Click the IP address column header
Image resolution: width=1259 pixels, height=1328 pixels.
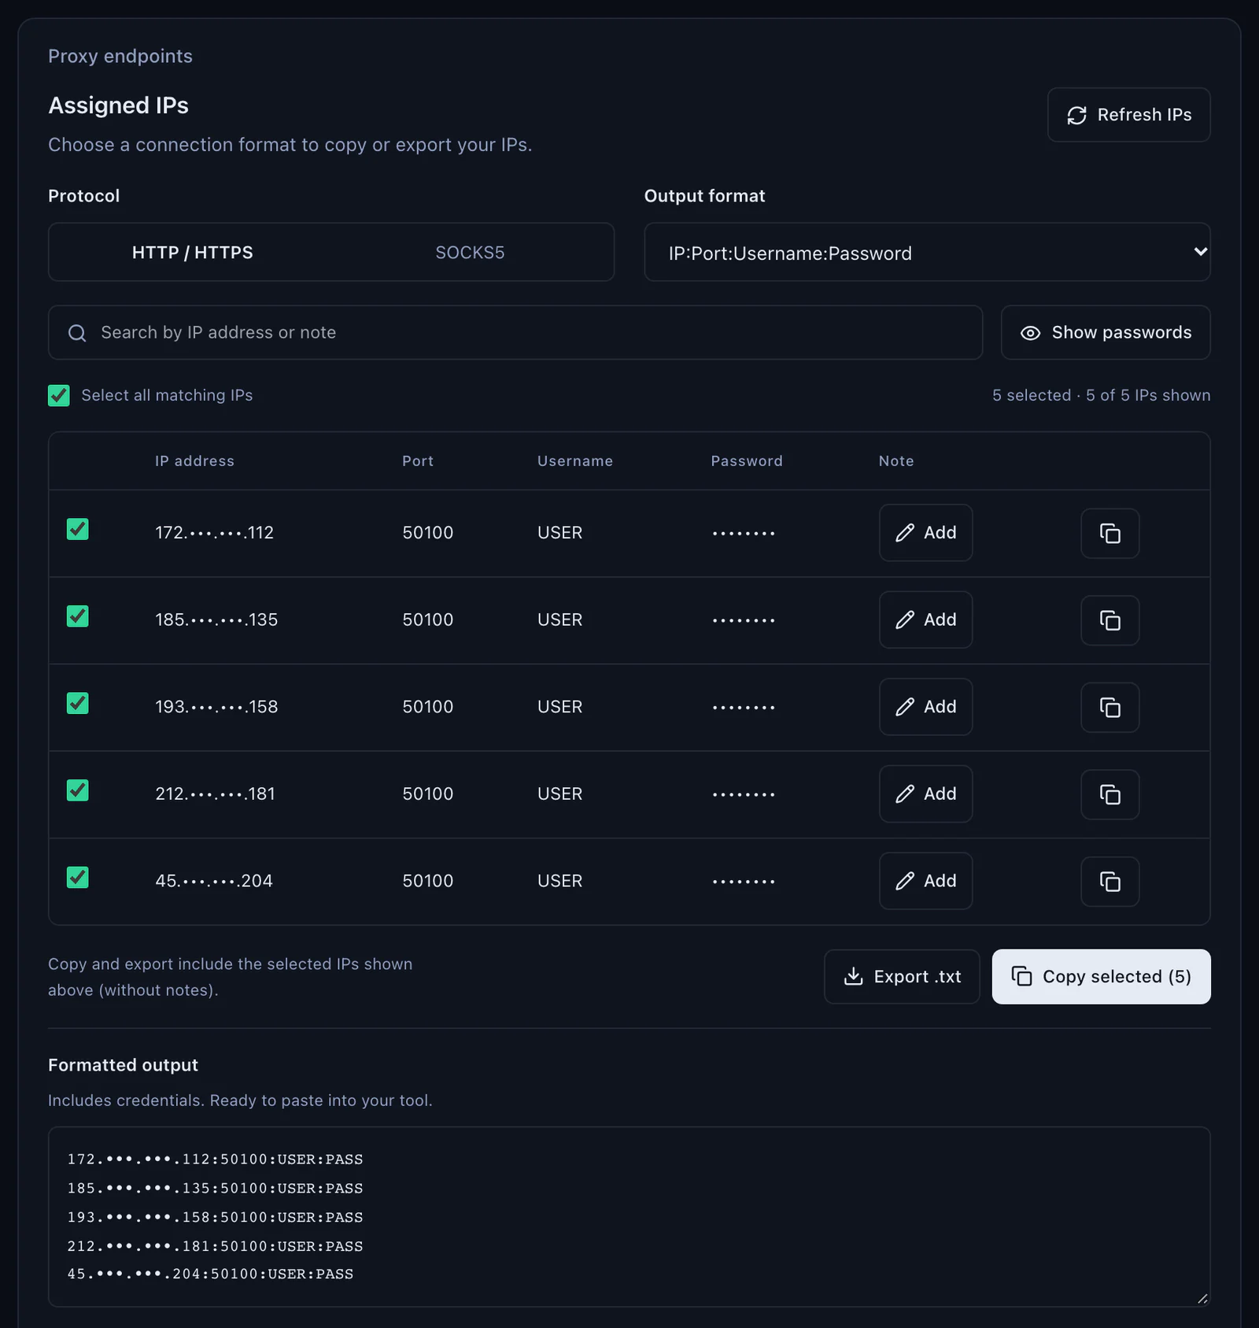tap(194, 461)
